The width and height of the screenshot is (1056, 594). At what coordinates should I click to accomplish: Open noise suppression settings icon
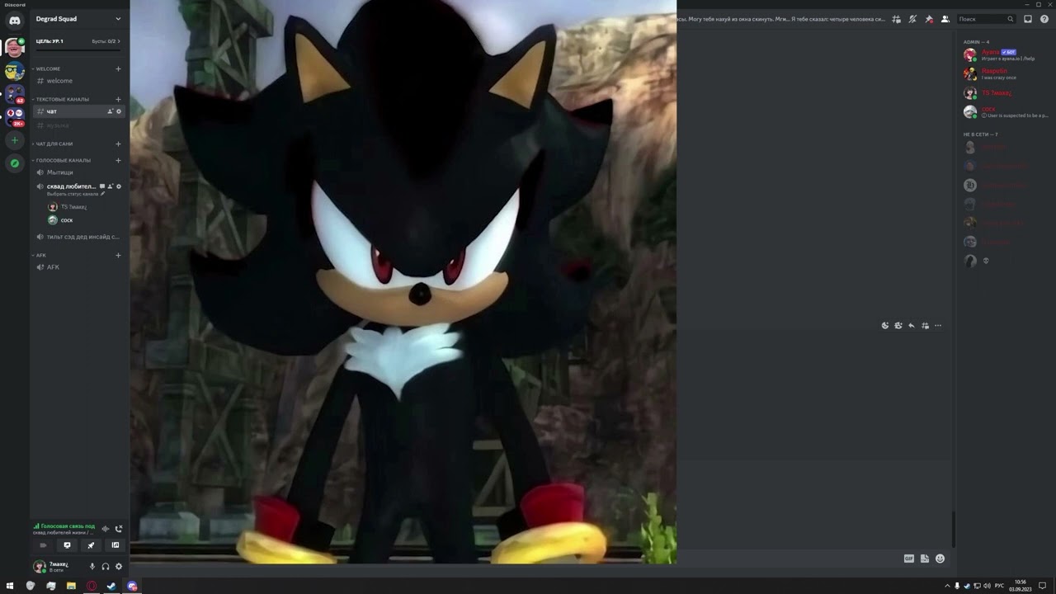pos(106,529)
